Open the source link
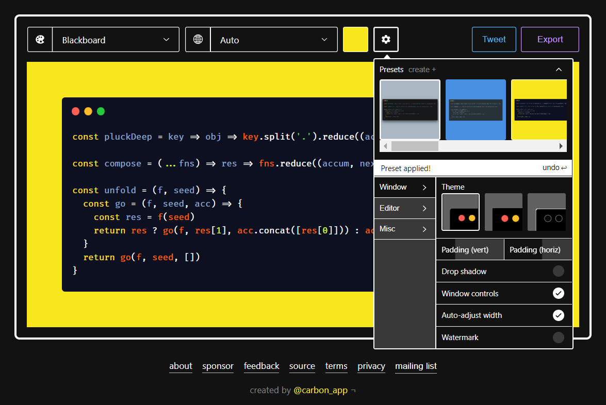The width and height of the screenshot is (606, 405). (x=302, y=366)
